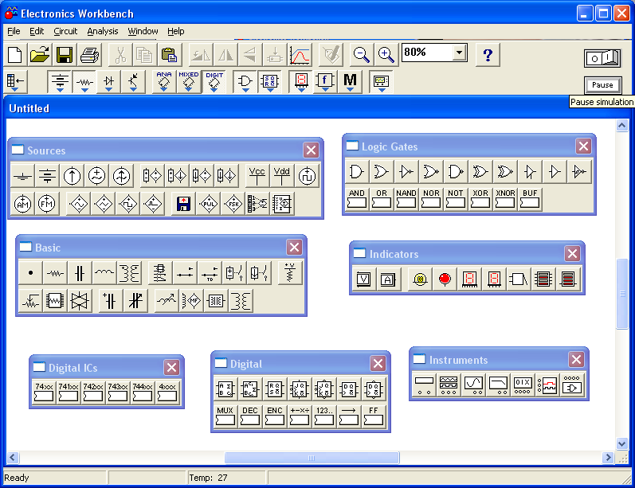The width and height of the screenshot is (635, 488).
Task: Click the horizontal scrollbar thumb
Action: [x=312, y=458]
